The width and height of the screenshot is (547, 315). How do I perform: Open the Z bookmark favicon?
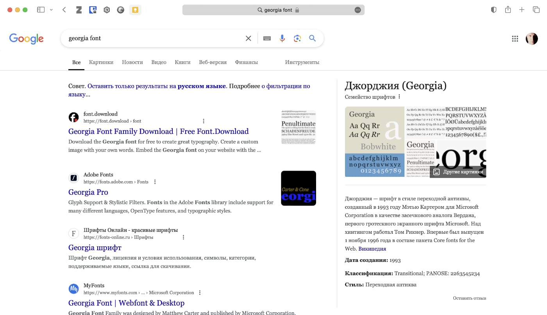click(79, 10)
